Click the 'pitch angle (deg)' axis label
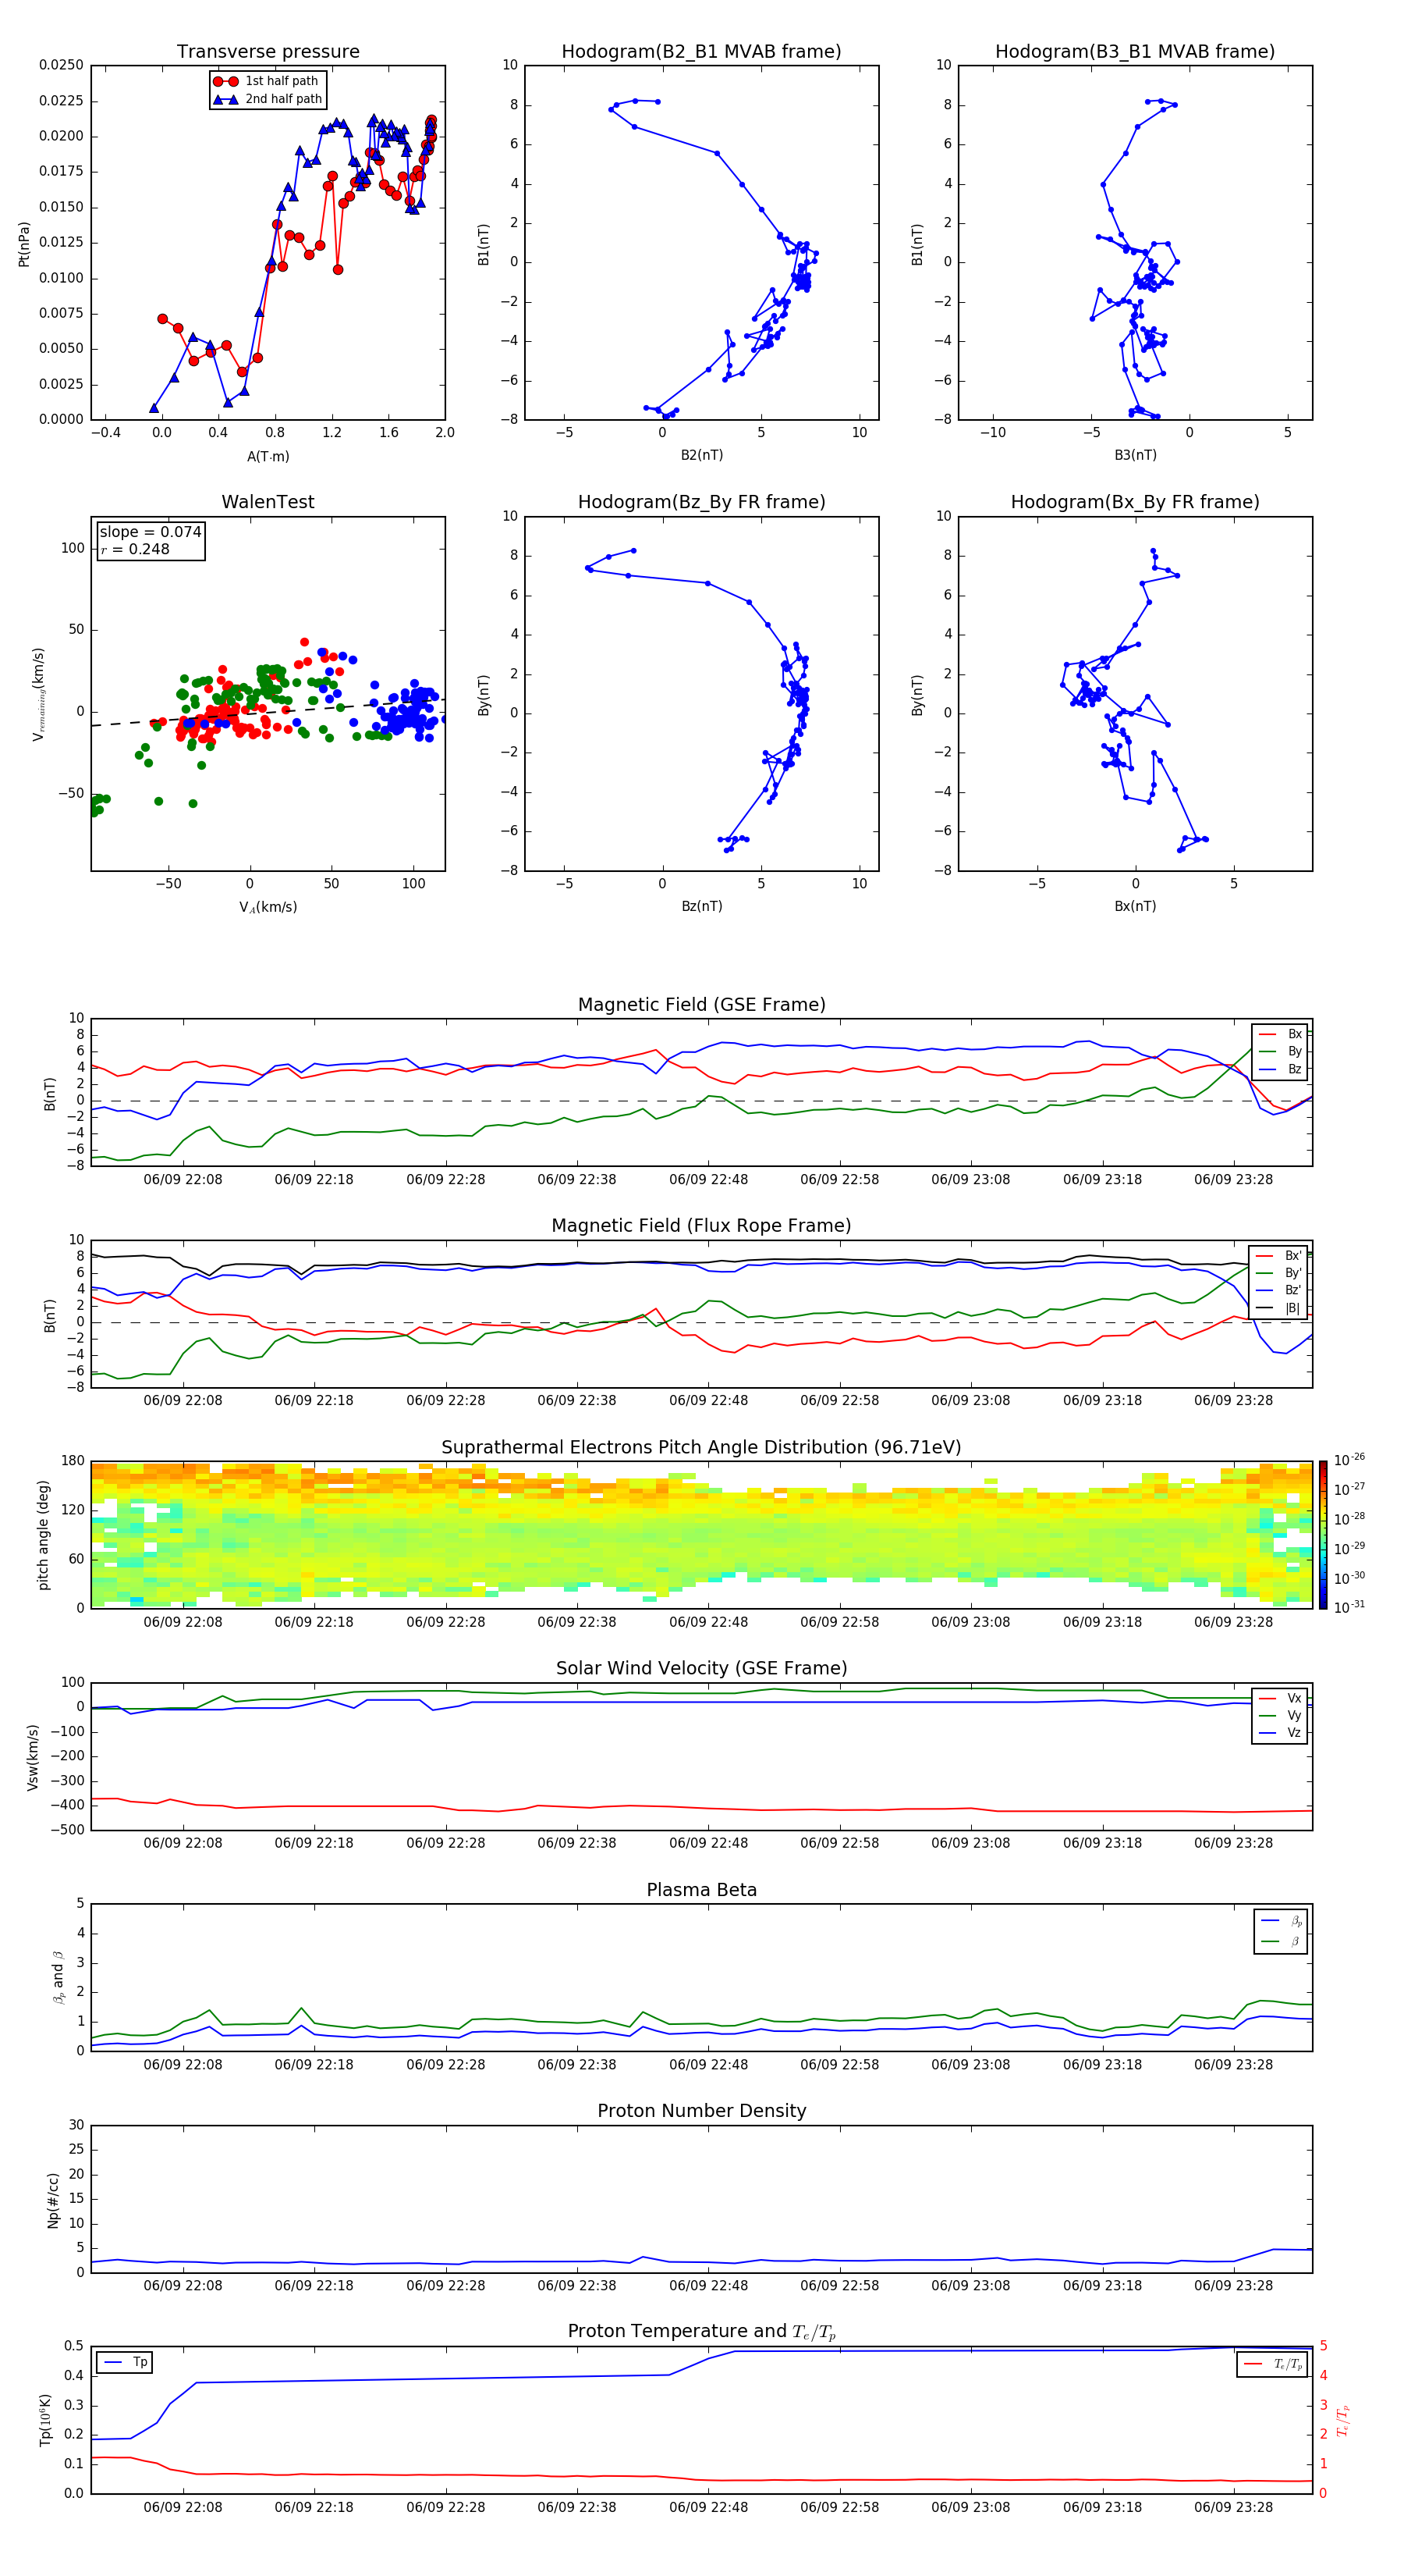Image resolution: width=1404 pixels, height=2576 pixels. pos(43,1535)
